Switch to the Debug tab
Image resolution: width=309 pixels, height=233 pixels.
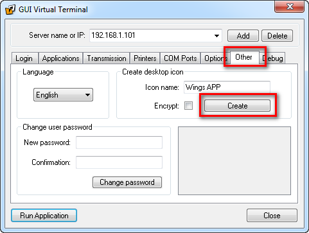point(272,58)
